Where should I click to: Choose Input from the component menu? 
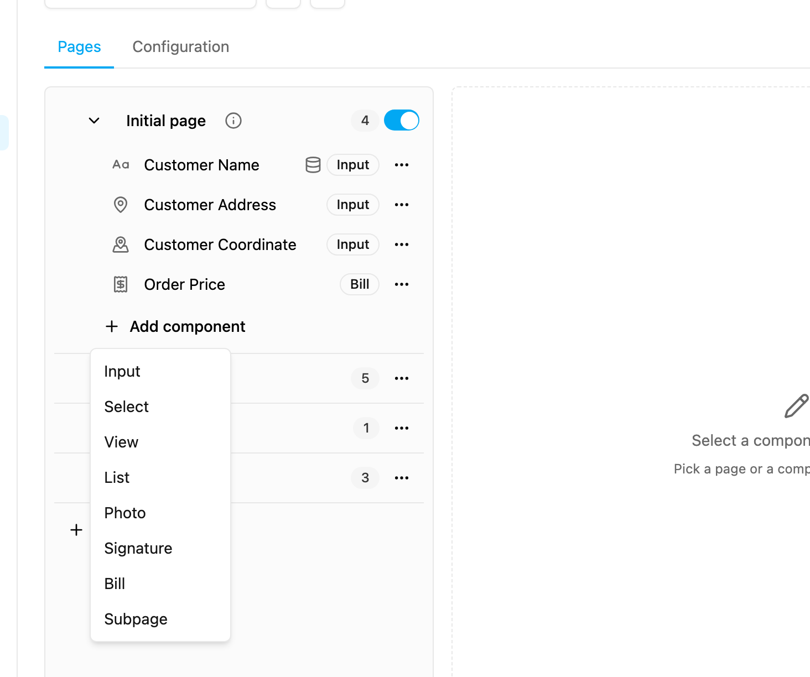[160, 371]
